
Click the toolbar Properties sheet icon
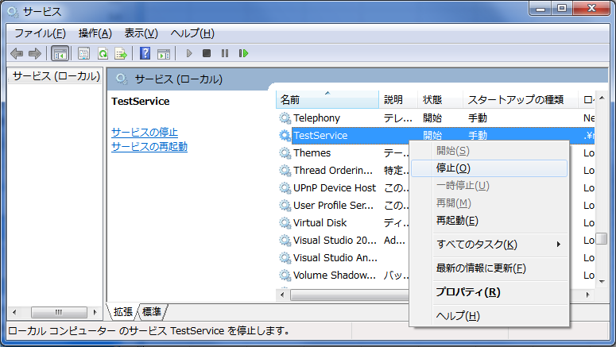pos(83,53)
